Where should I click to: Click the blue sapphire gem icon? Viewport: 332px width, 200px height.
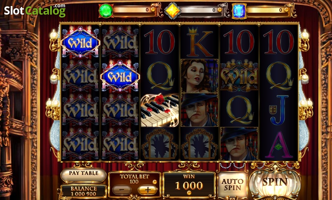[239, 10]
